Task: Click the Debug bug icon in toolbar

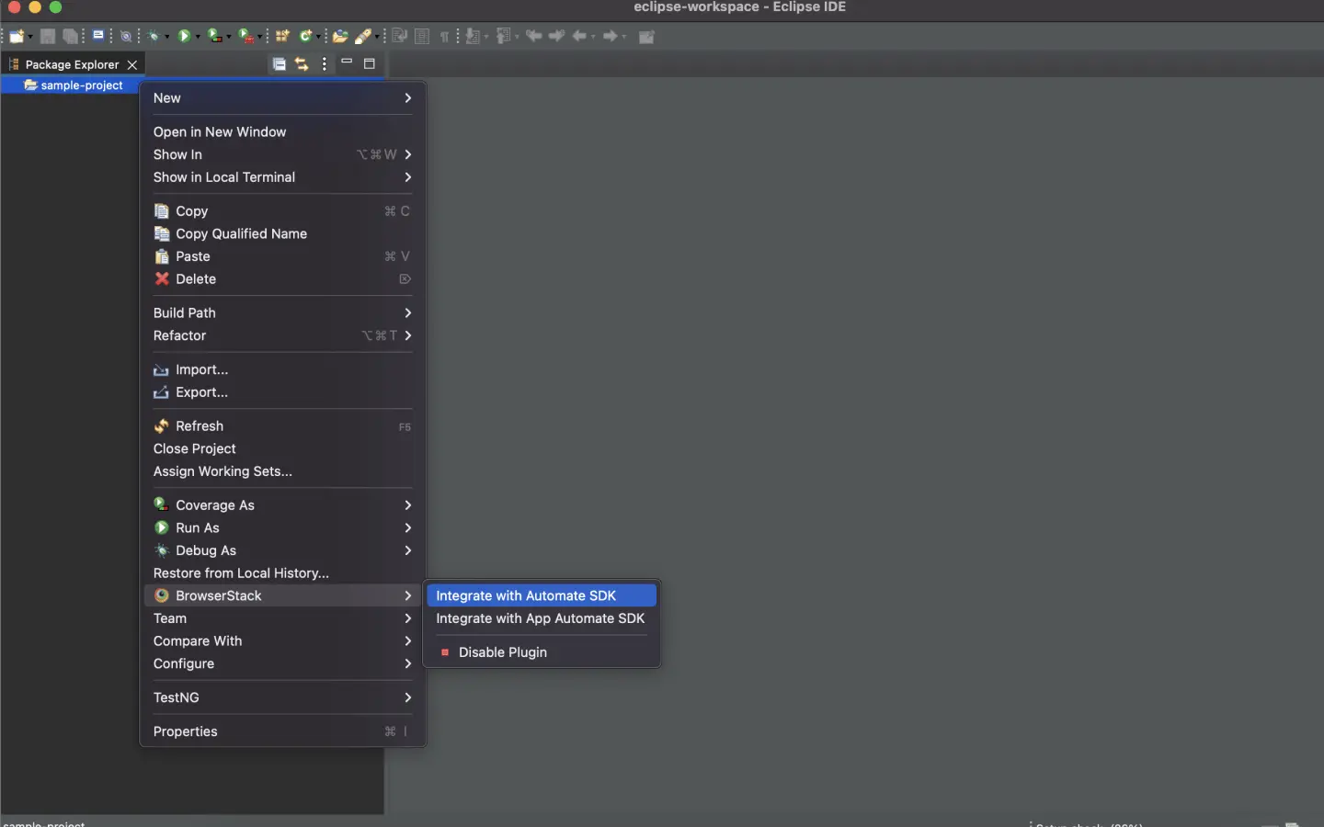Action: click(x=154, y=36)
